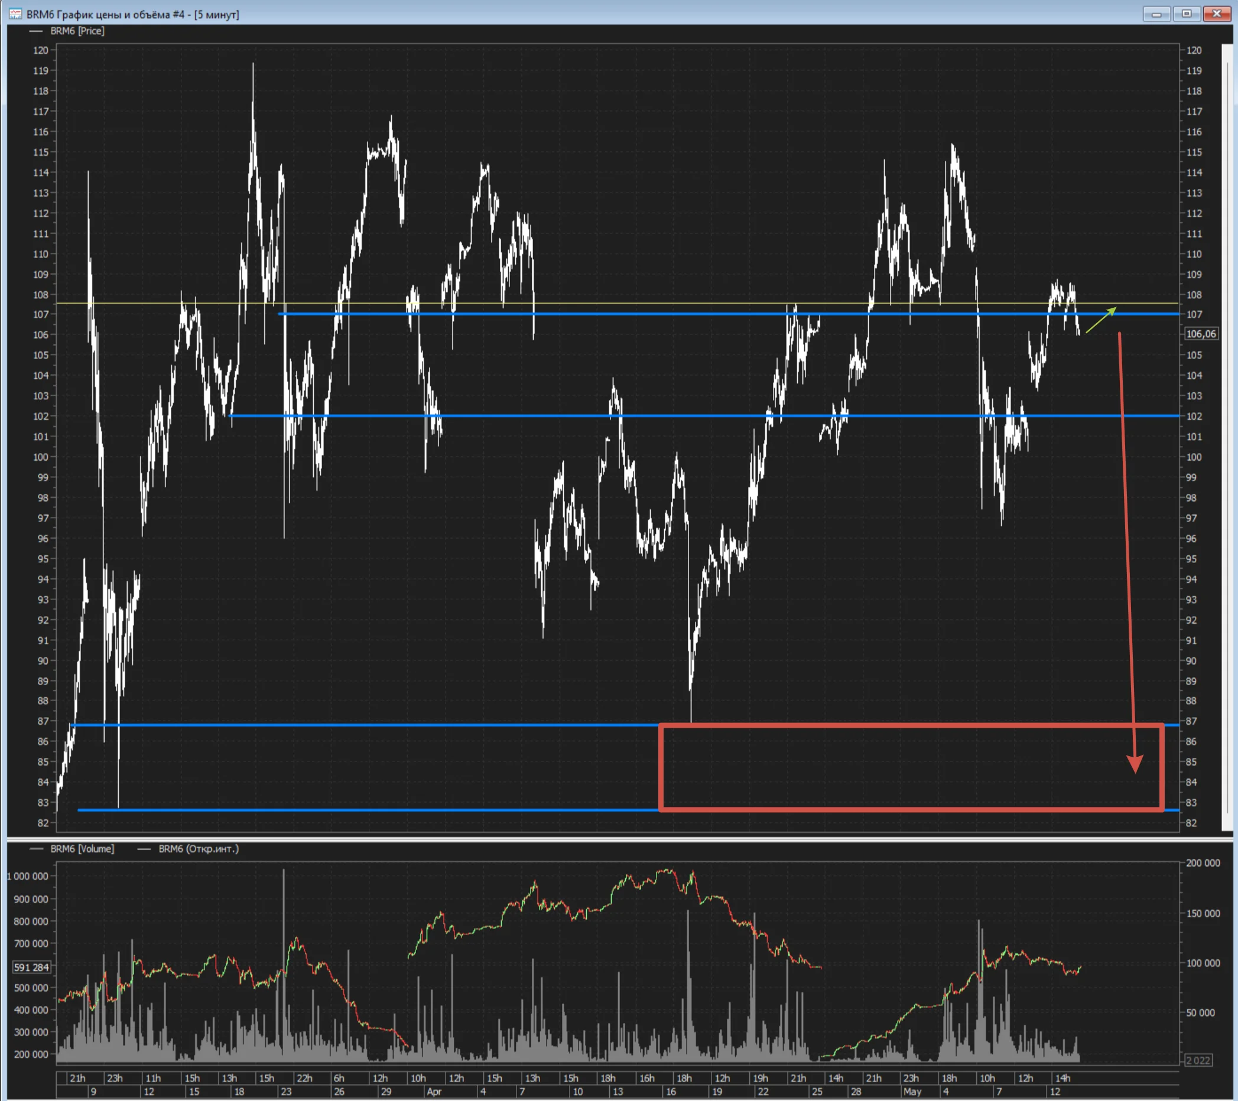Screen dimensions: 1238x1101
Task: Click date label "18" on the time axis
Action: click(239, 1092)
